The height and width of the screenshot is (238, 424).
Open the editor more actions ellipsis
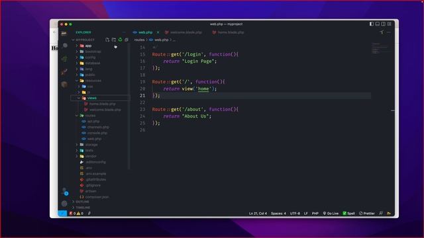click(x=389, y=32)
